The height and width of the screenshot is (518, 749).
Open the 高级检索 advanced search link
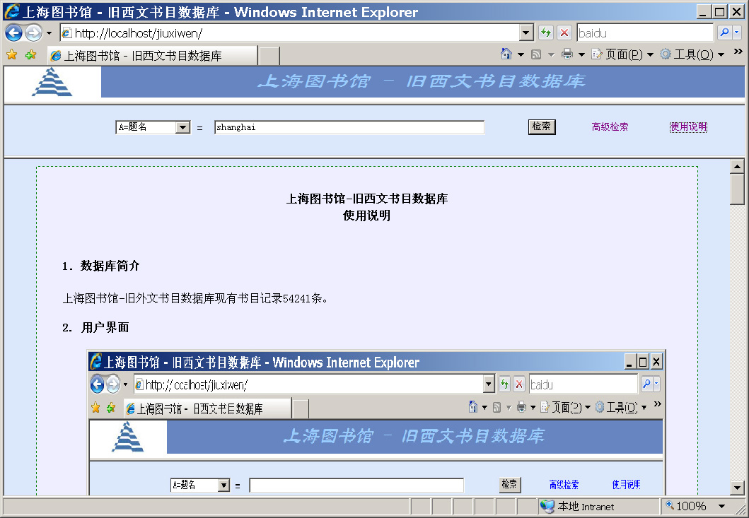click(610, 127)
